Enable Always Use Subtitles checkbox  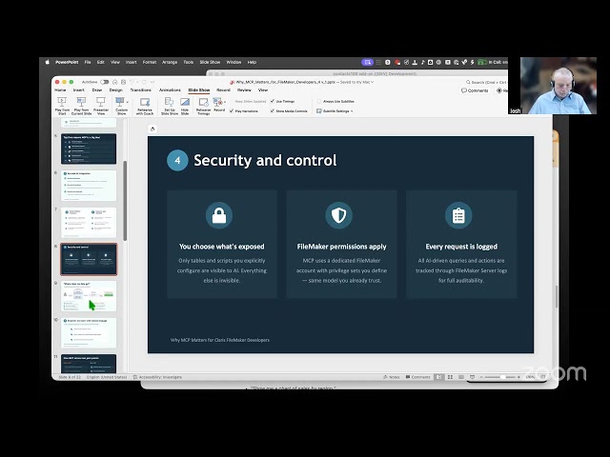click(x=319, y=101)
